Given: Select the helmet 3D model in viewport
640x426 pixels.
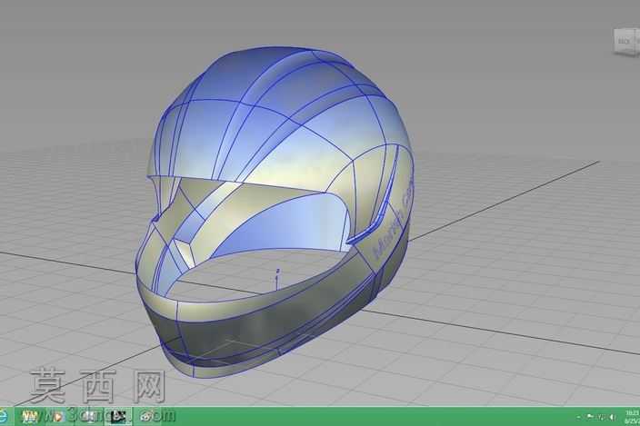Looking at the screenshot, I should click(275, 212).
